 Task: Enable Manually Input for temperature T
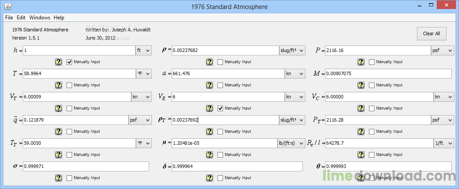(x=69, y=85)
